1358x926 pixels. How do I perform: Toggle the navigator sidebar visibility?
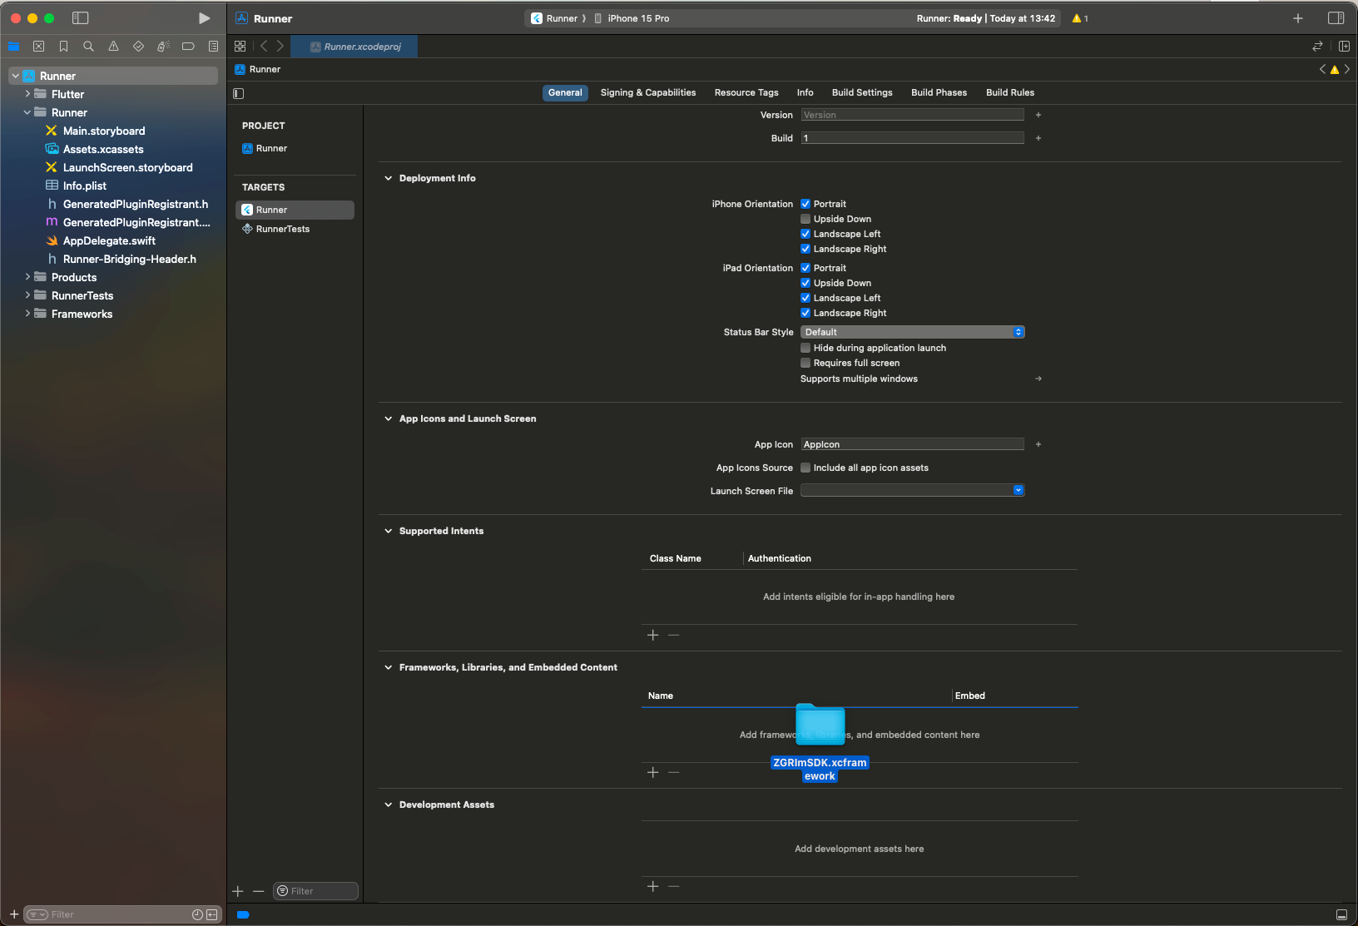[x=81, y=18]
